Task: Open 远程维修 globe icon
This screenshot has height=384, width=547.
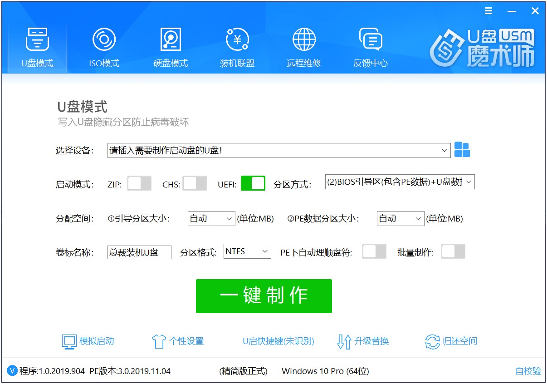Action: (303, 40)
